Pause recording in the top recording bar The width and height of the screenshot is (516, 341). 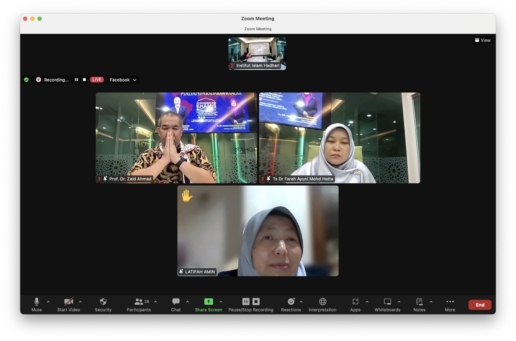[76, 80]
